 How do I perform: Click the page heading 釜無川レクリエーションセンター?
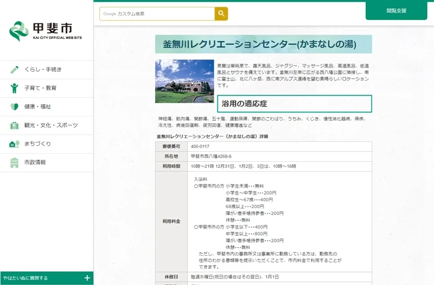263,44
